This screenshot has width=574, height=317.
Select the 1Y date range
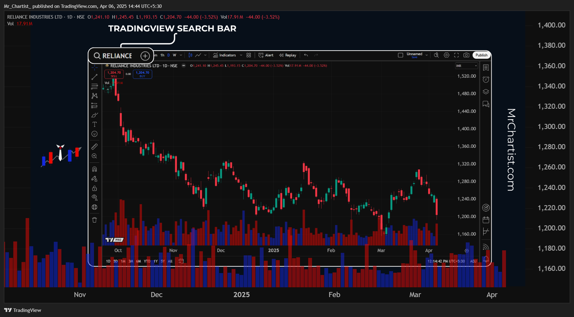point(156,261)
